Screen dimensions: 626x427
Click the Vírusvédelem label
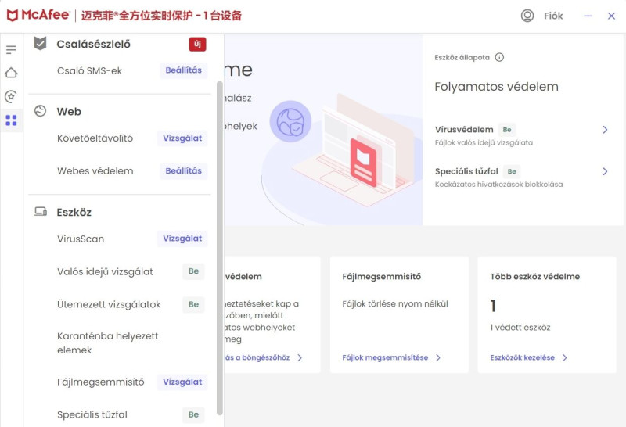coord(464,129)
